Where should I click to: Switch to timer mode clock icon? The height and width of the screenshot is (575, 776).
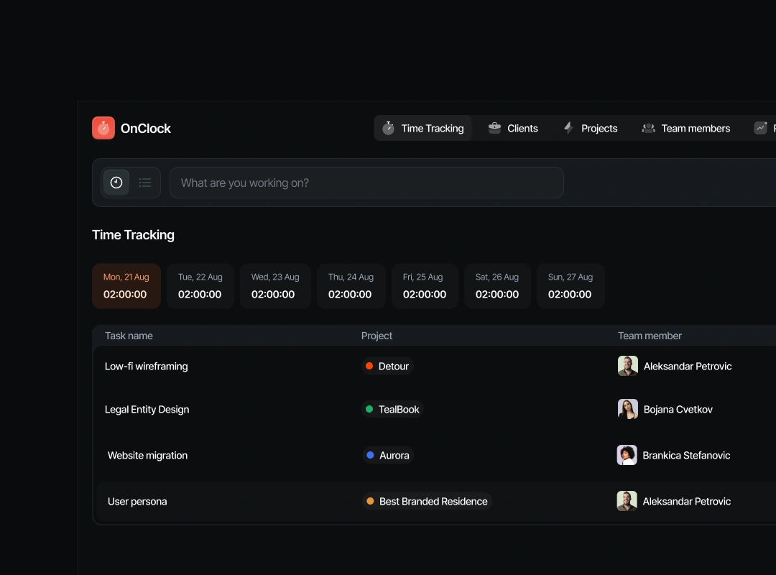pyautogui.click(x=116, y=183)
